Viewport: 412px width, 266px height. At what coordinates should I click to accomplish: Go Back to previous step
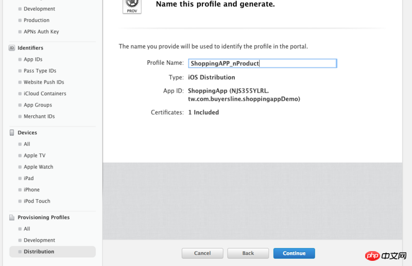point(248,254)
